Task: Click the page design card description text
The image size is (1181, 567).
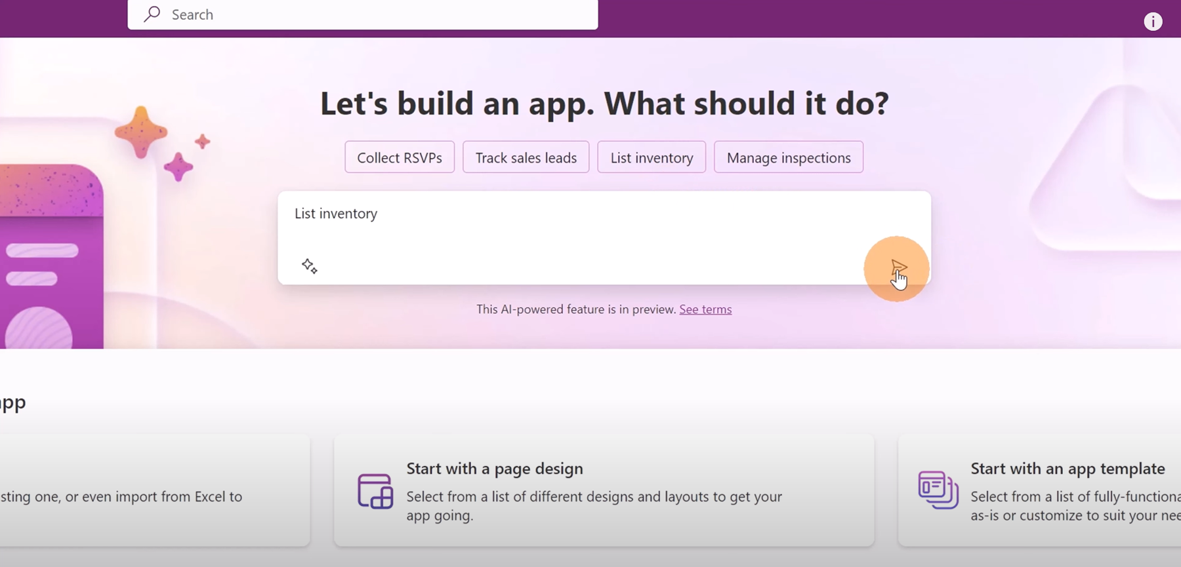Action: (x=594, y=505)
